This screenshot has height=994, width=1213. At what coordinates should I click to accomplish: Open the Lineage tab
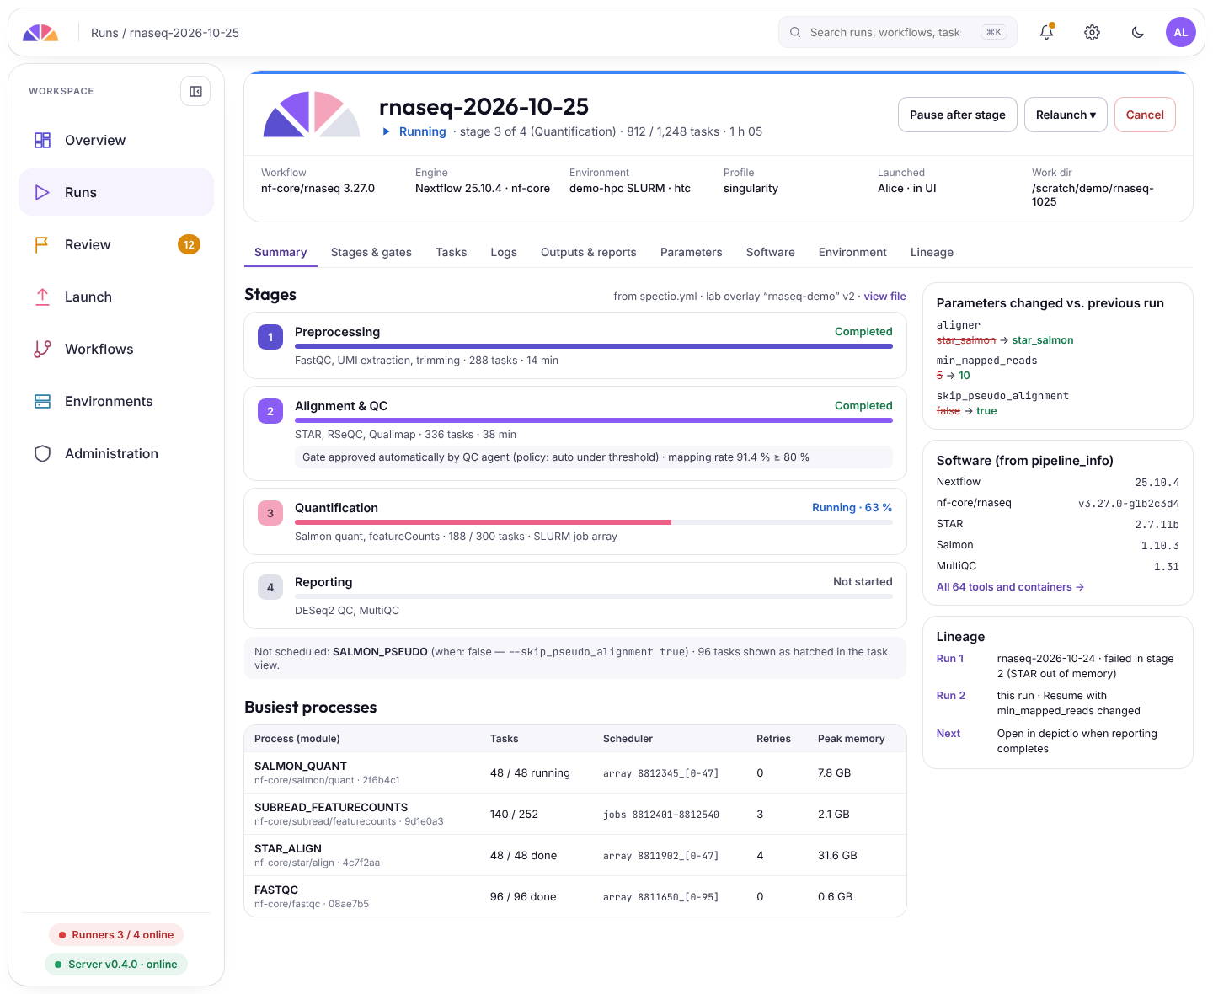tap(932, 252)
